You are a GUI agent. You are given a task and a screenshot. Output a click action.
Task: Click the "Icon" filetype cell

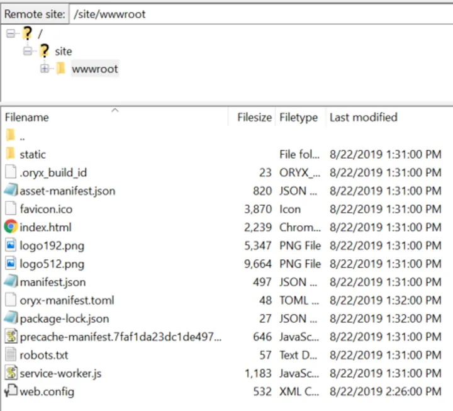click(290, 209)
